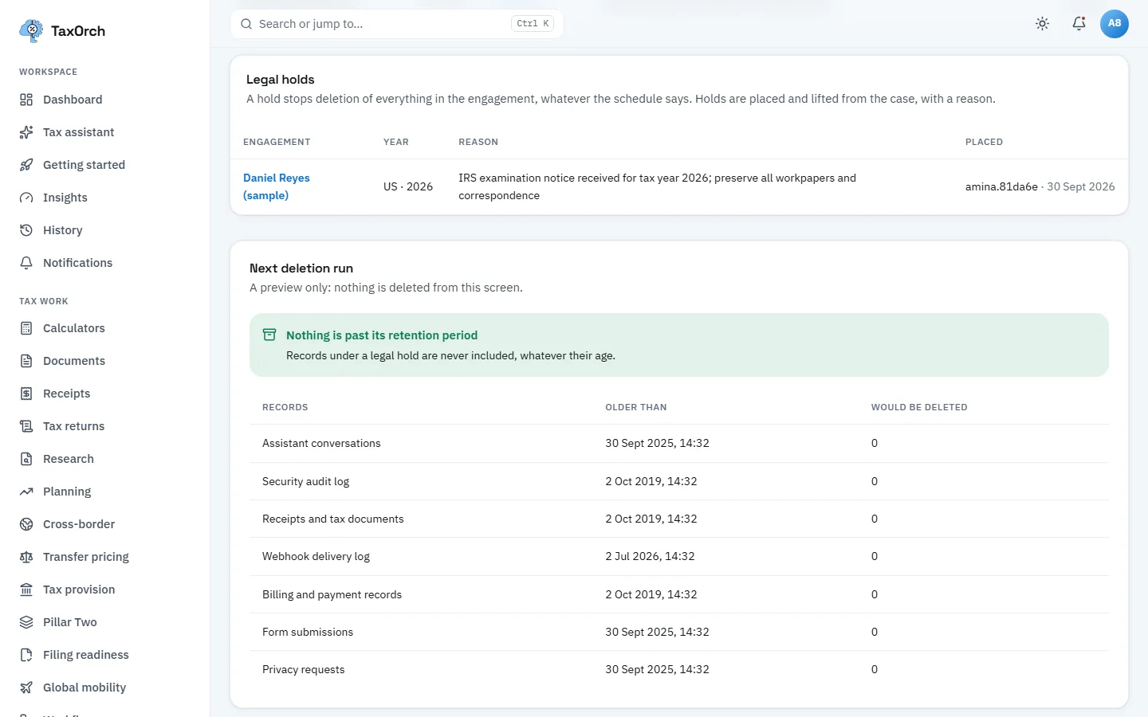This screenshot has height=717, width=1148.
Task: Click the IRS examination notice reason text
Action: tap(657, 186)
